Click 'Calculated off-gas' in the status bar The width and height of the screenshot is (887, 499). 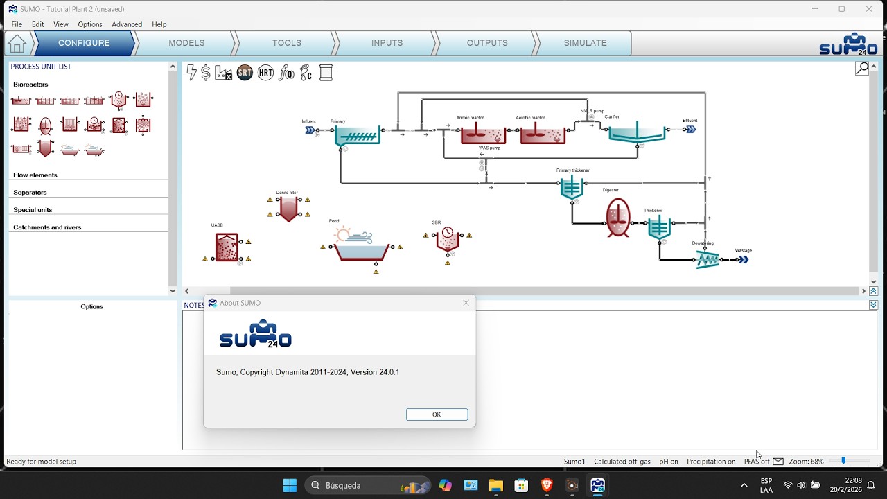(622, 462)
